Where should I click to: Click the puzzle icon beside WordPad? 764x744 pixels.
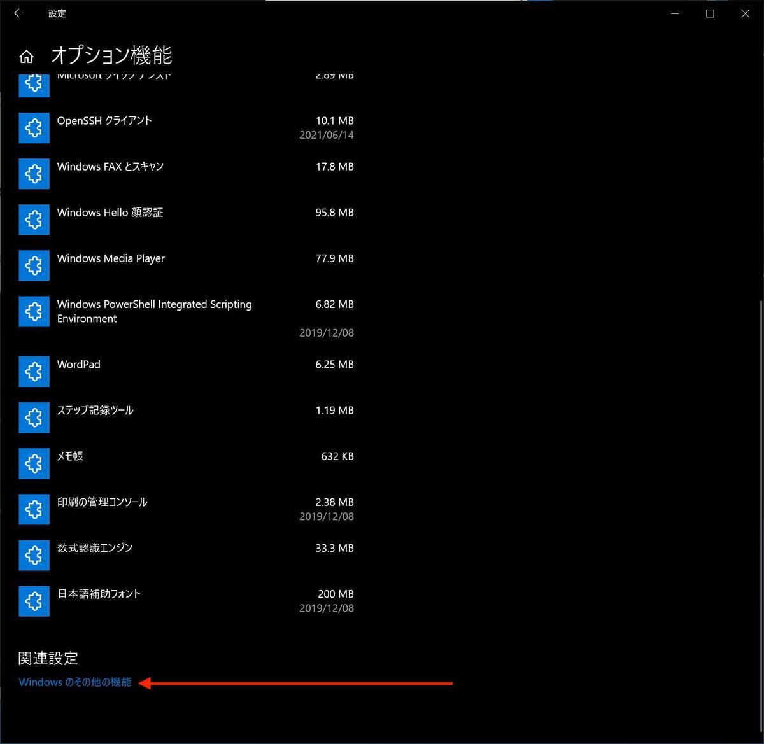pos(34,372)
